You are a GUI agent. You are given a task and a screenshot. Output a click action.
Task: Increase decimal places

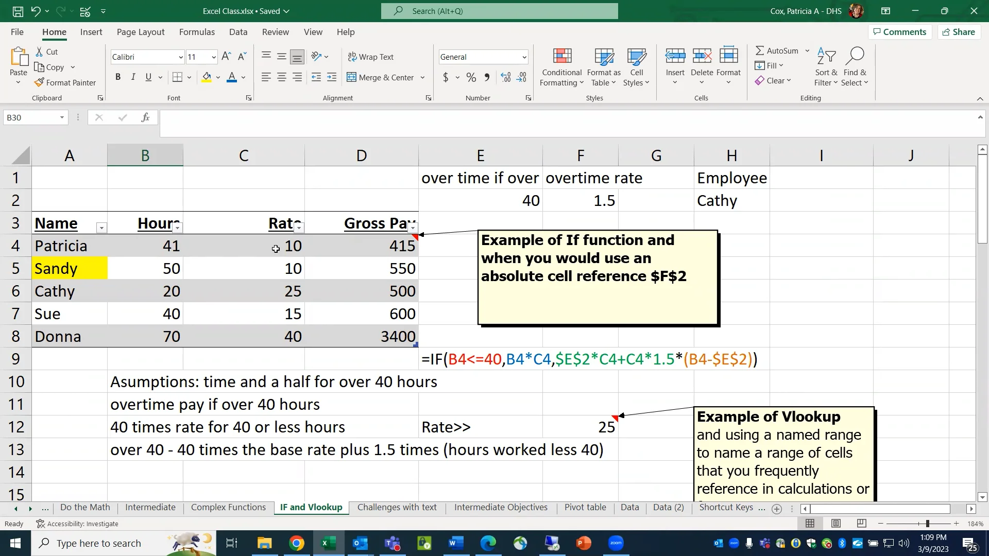pos(505,77)
